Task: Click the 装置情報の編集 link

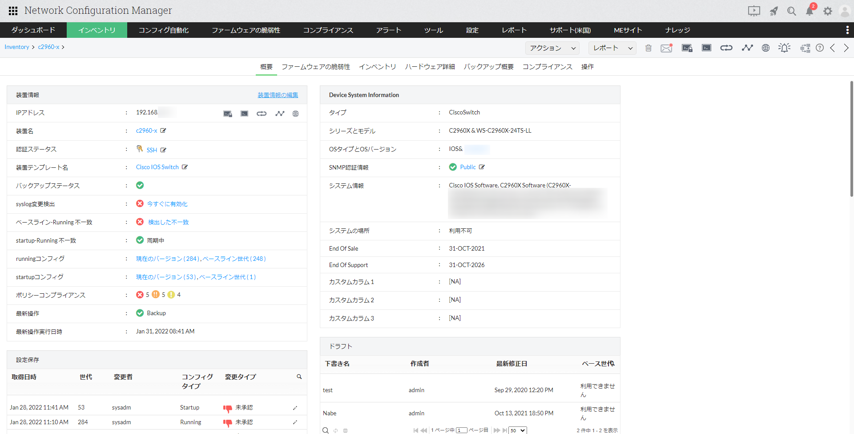Action: tap(278, 95)
